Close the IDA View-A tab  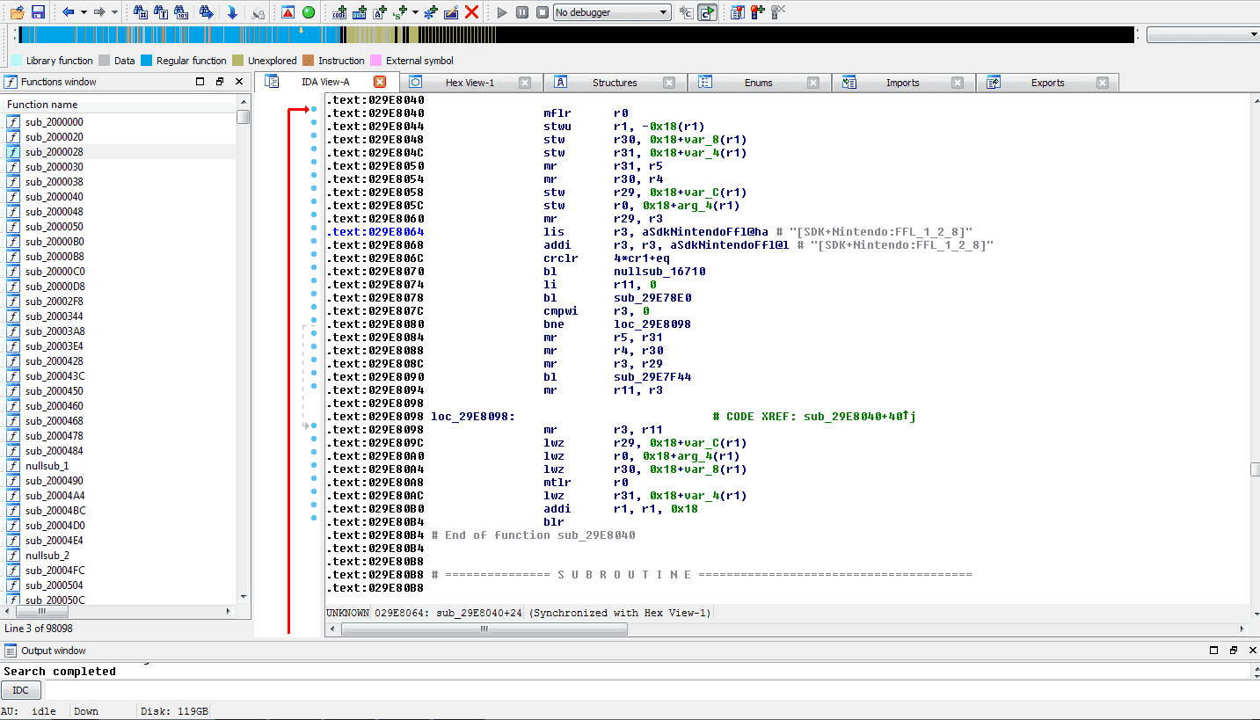pyautogui.click(x=380, y=82)
